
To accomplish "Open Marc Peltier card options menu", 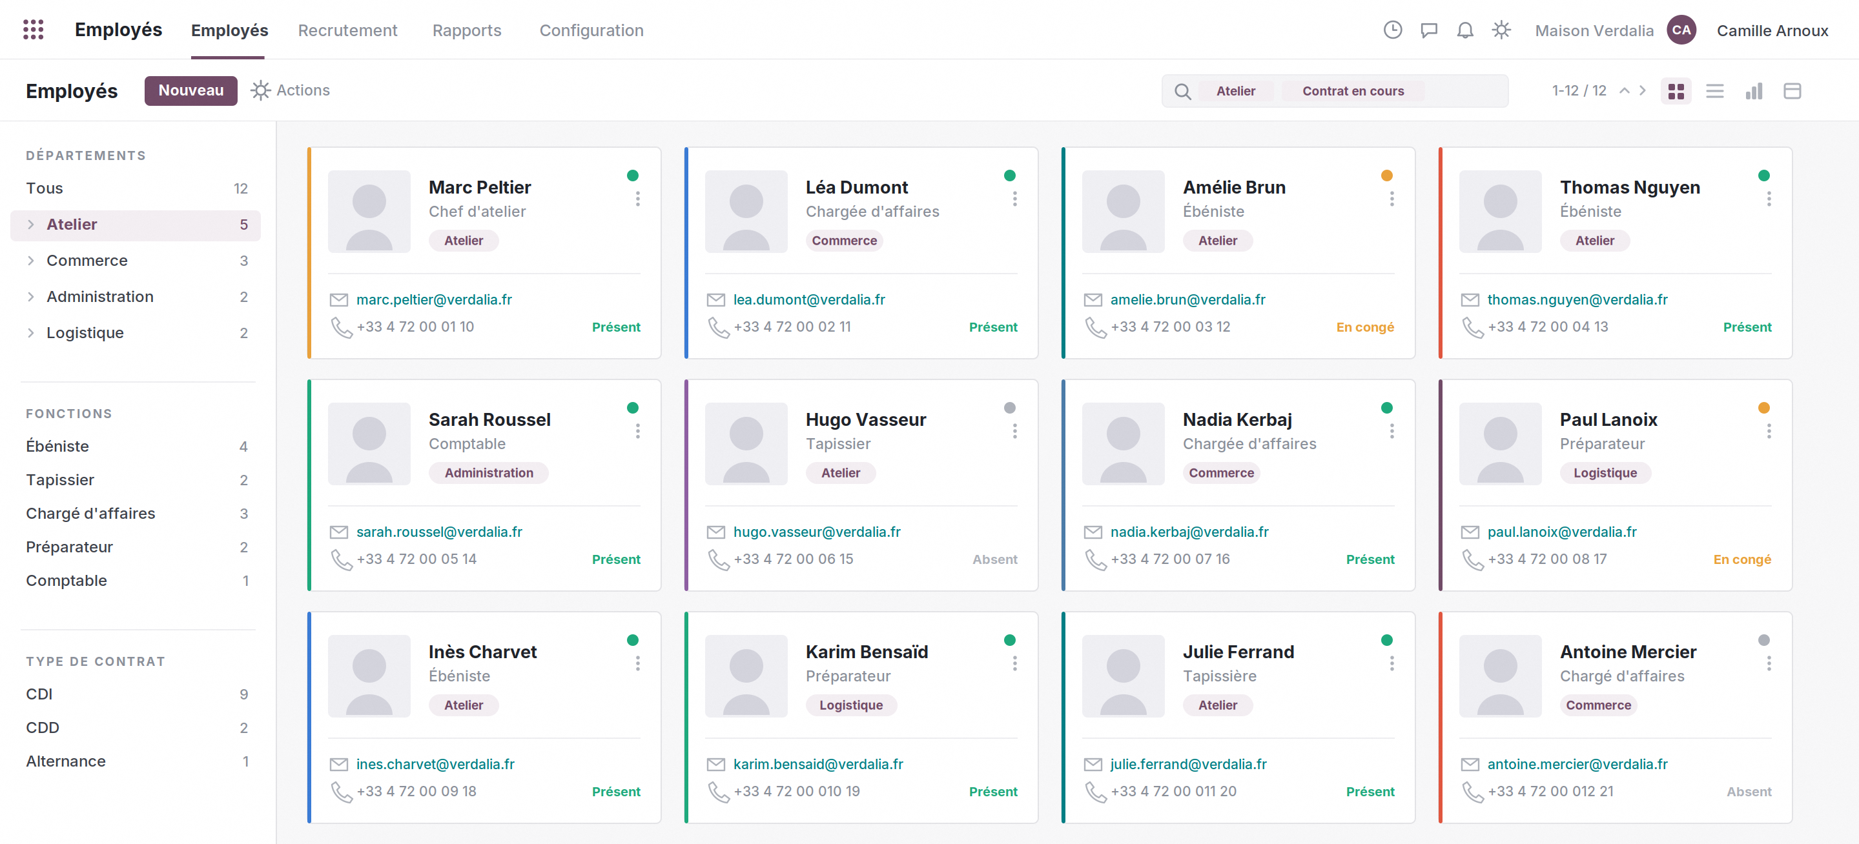I will click(x=637, y=199).
